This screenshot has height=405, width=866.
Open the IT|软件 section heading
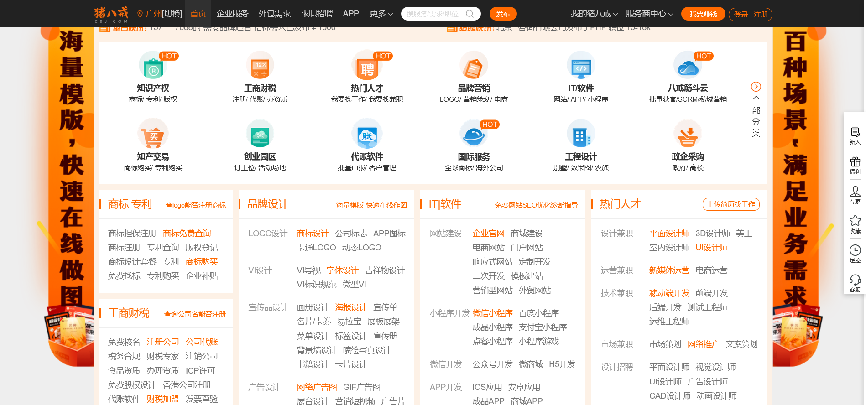click(445, 204)
